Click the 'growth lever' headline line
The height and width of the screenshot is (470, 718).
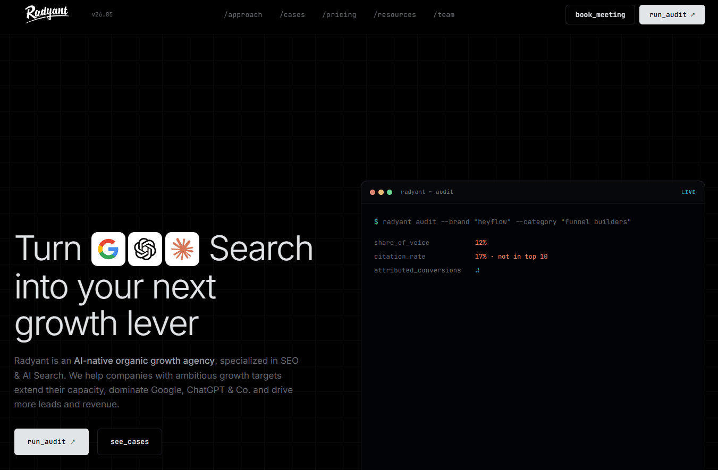pyautogui.click(x=107, y=323)
